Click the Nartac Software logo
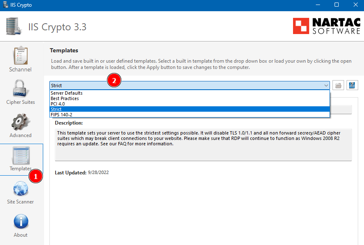 click(327, 26)
